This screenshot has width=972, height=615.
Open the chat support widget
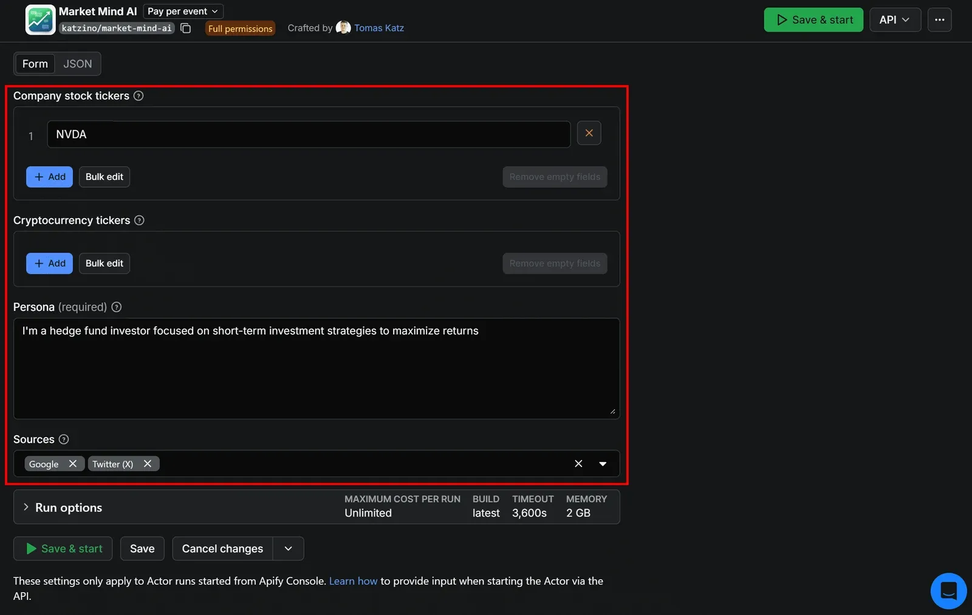pyautogui.click(x=948, y=591)
